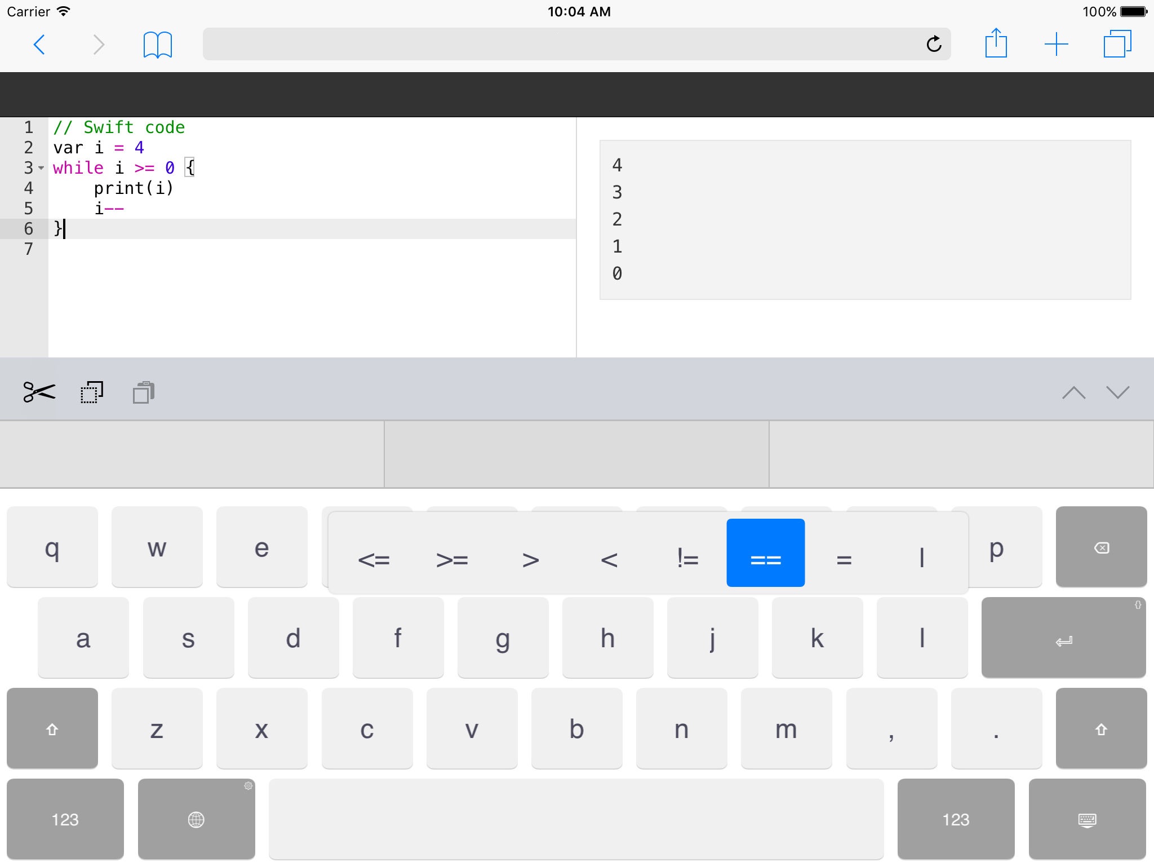Tap the paste clipboard icon
This screenshot has width=1154, height=866.
(x=144, y=392)
